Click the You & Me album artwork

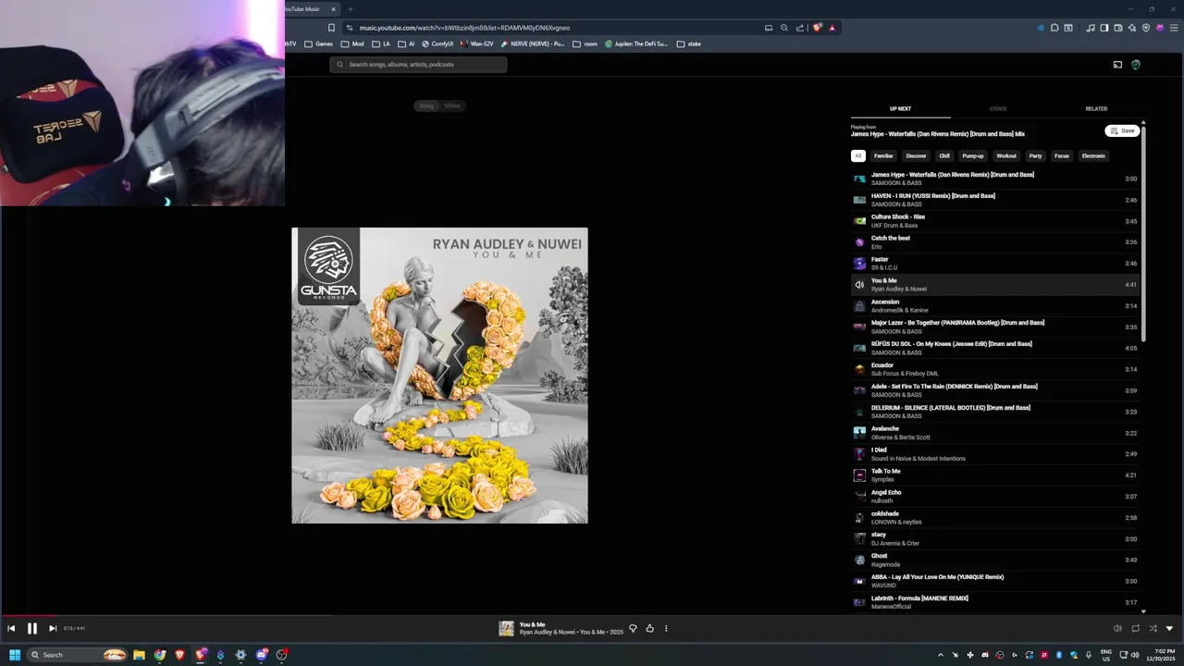coord(439,376)
